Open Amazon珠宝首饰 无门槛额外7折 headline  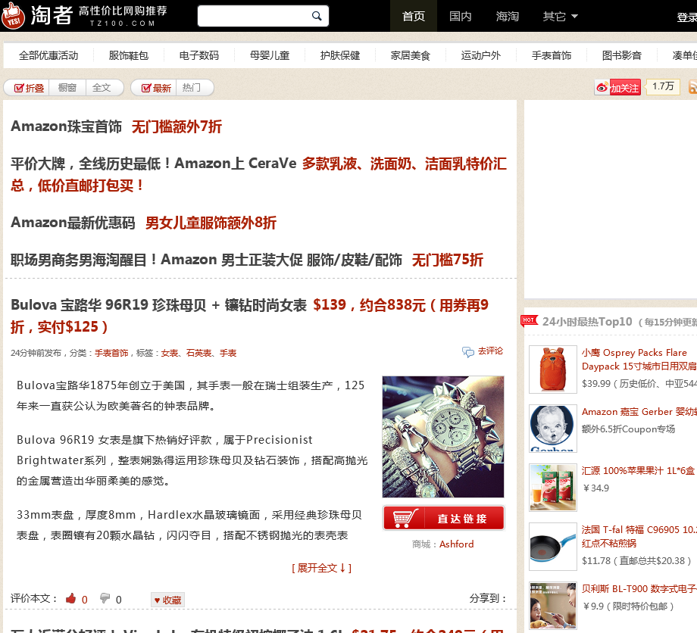click(x=116, y=126)
